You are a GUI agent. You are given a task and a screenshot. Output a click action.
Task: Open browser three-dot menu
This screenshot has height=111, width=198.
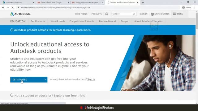click(195, 7)
